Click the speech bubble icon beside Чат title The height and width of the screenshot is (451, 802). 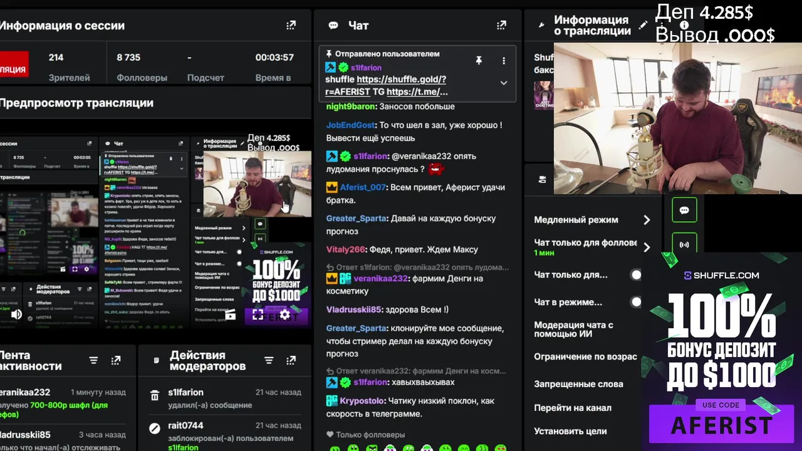[333, 26]
